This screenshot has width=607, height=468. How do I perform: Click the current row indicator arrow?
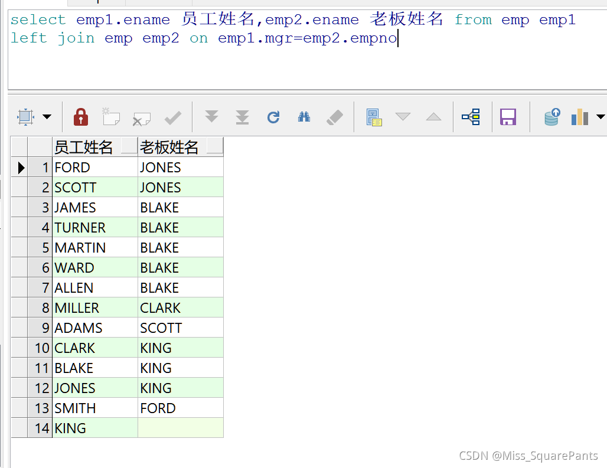point(20,168)
